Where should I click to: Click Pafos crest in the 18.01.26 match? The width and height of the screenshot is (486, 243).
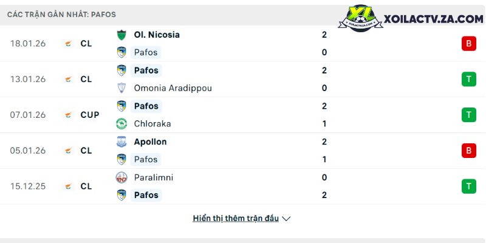(x=122, y=52)
